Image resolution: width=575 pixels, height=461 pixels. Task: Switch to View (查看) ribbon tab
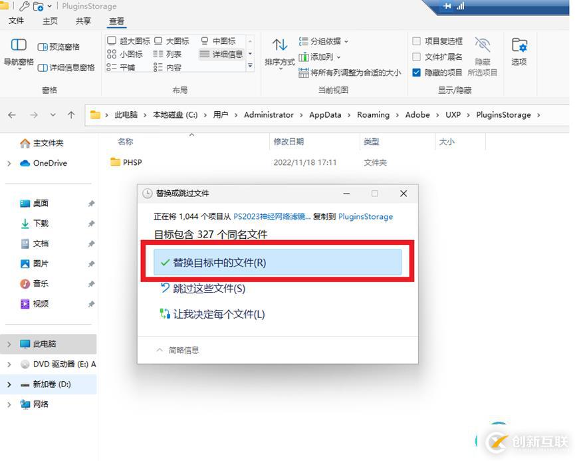[116, 21]
